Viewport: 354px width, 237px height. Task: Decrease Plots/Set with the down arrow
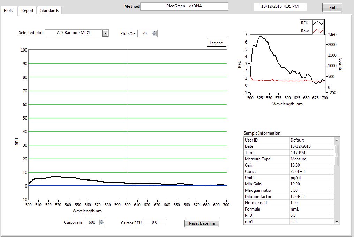[155, 35]
